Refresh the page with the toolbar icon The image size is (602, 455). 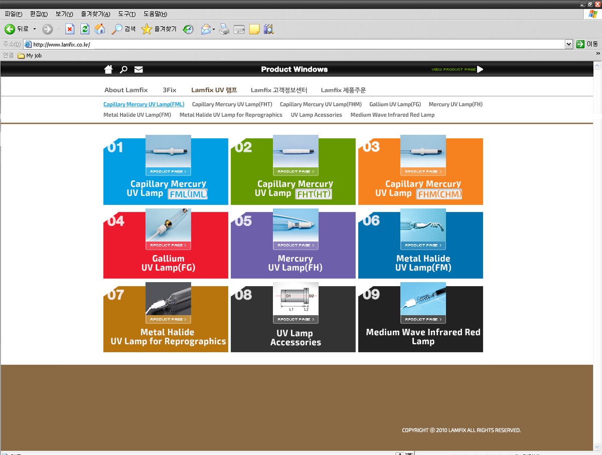point(85,29)
